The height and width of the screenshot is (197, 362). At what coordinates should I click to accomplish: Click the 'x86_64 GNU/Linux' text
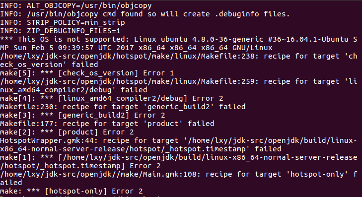[237, 48]
